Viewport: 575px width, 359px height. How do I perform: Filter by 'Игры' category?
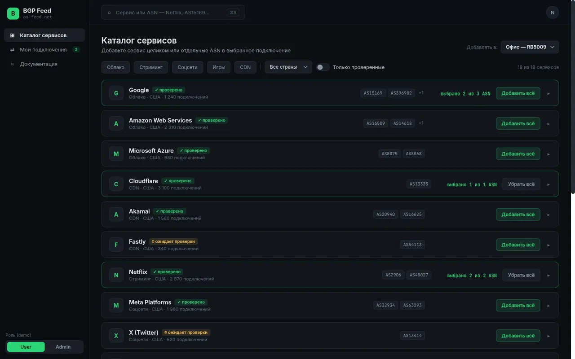(x=219, y=67)
